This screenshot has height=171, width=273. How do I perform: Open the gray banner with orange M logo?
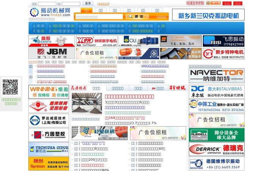pyautogui.click(x=181, y=41)
